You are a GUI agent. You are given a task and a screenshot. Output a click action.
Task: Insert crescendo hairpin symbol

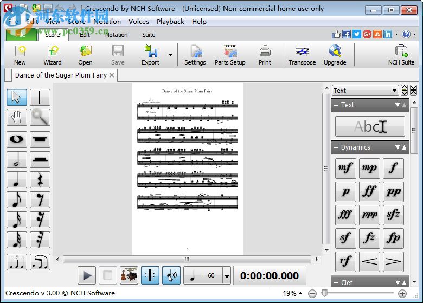pos(369,262)
